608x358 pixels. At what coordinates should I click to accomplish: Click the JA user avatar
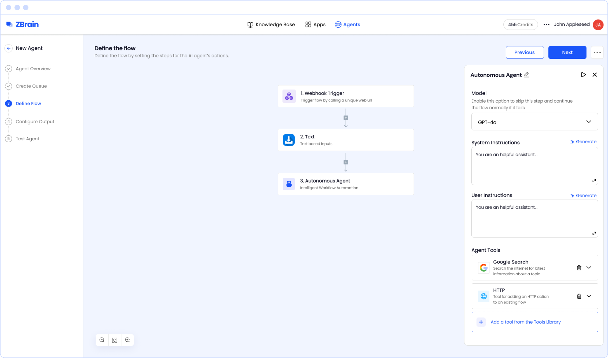pos(598,25)
